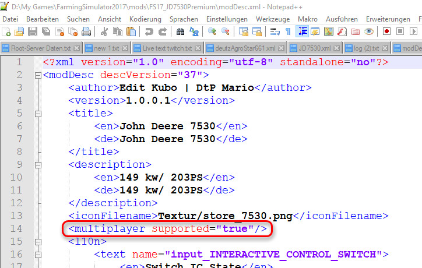Screen dimensions: 422x268
Task: Redo the last undone edit
Action: [x=162, y=31]
